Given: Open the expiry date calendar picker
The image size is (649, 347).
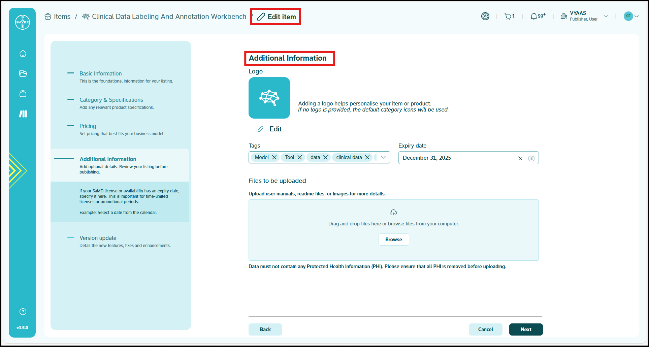Looking at the screenshot, I should coord(531,158).
